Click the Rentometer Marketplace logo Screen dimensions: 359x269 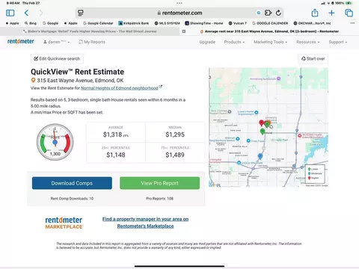click(64, 223)
